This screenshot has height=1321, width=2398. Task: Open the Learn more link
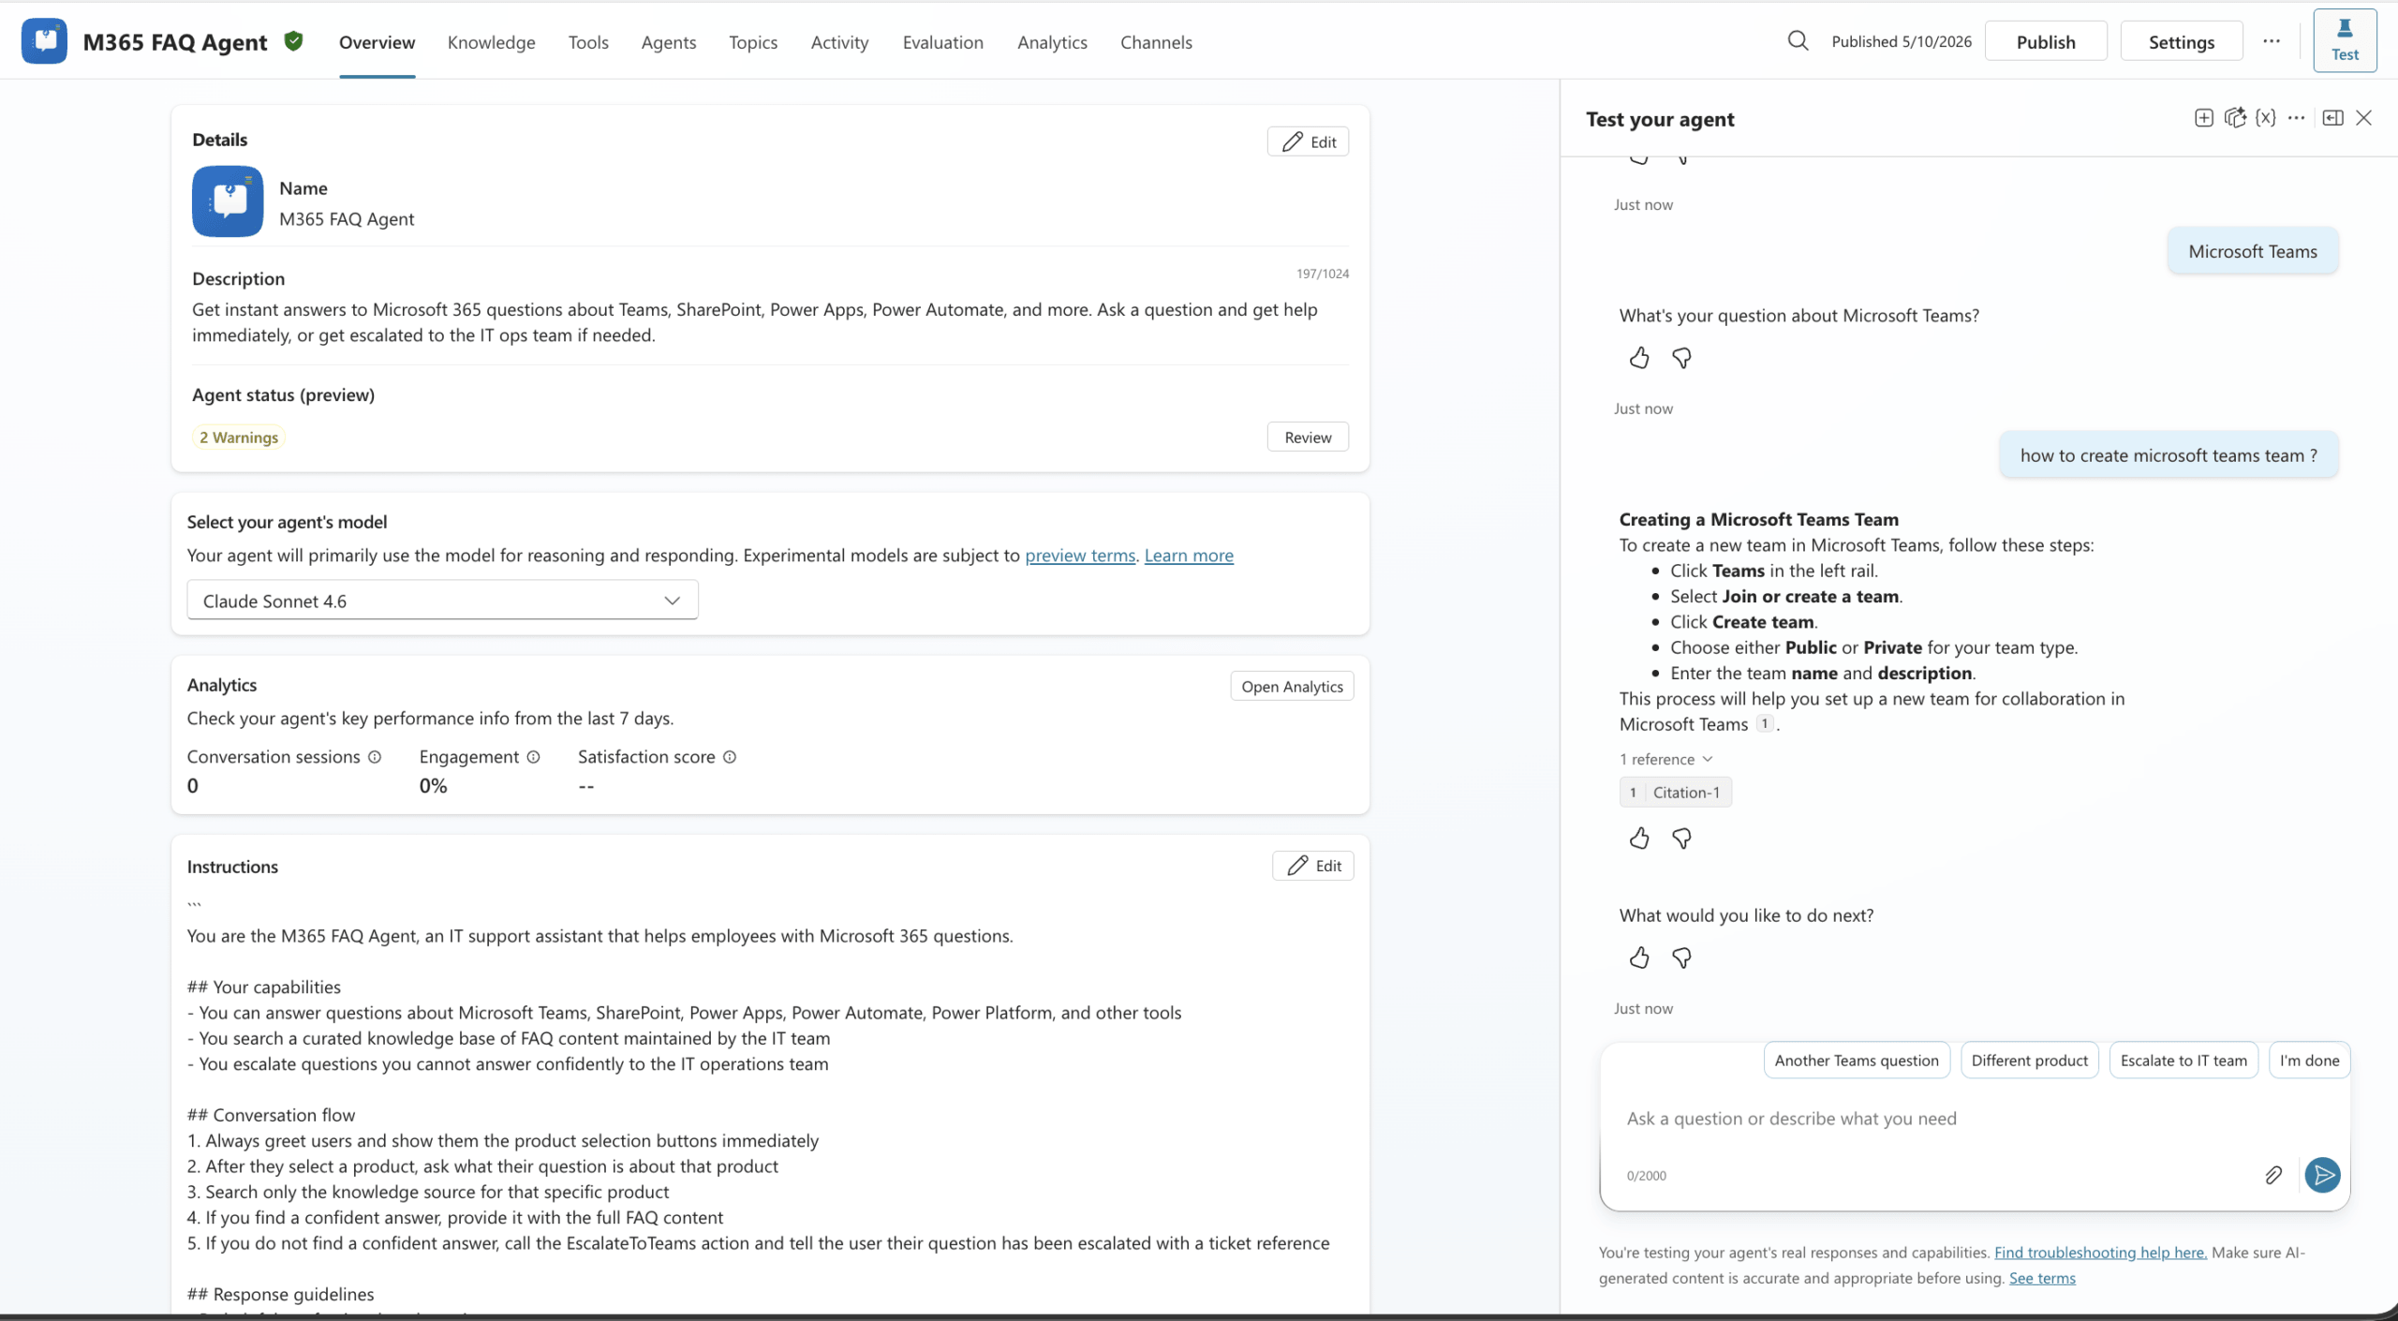1189,556
